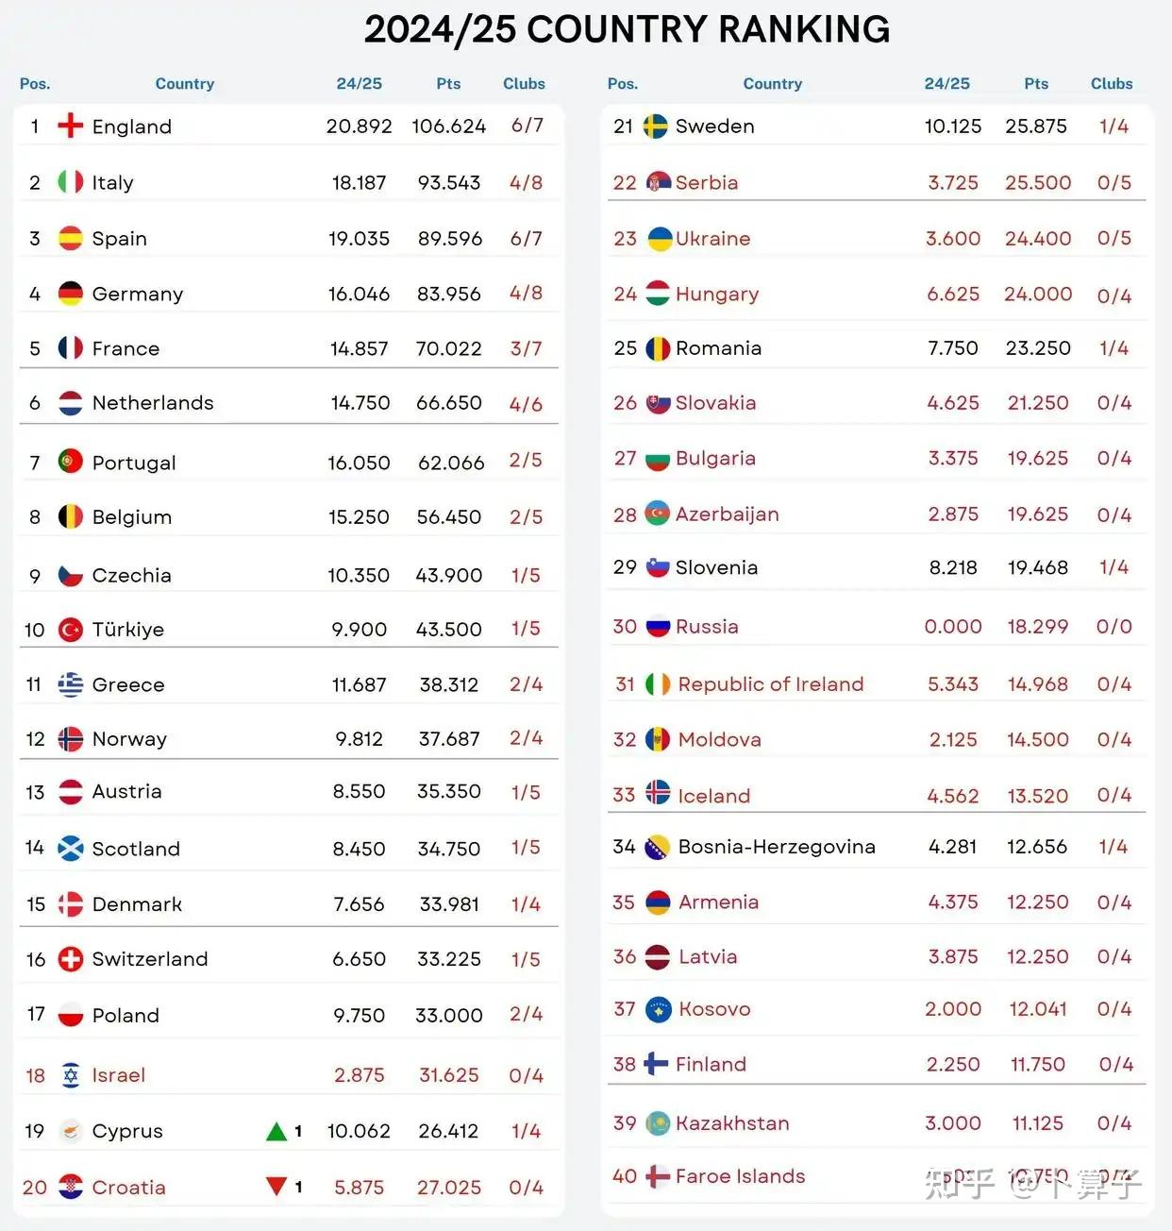Click the Faroe Islands country name
The image size is (1172, 1231).
click(x=741, y=1176)
